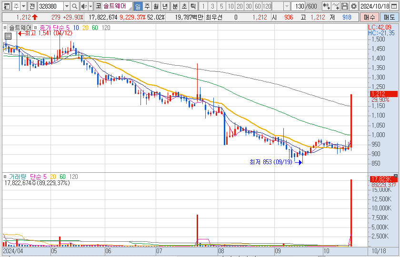The width and height of the screenshot is (400, 257).
Task: Expand the stock code history dropdown
Action: coord(67,6)
